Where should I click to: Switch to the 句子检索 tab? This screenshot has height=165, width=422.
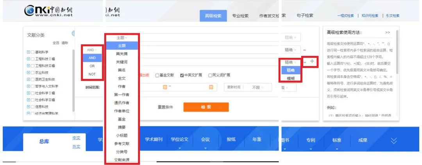tap(305, 16)
